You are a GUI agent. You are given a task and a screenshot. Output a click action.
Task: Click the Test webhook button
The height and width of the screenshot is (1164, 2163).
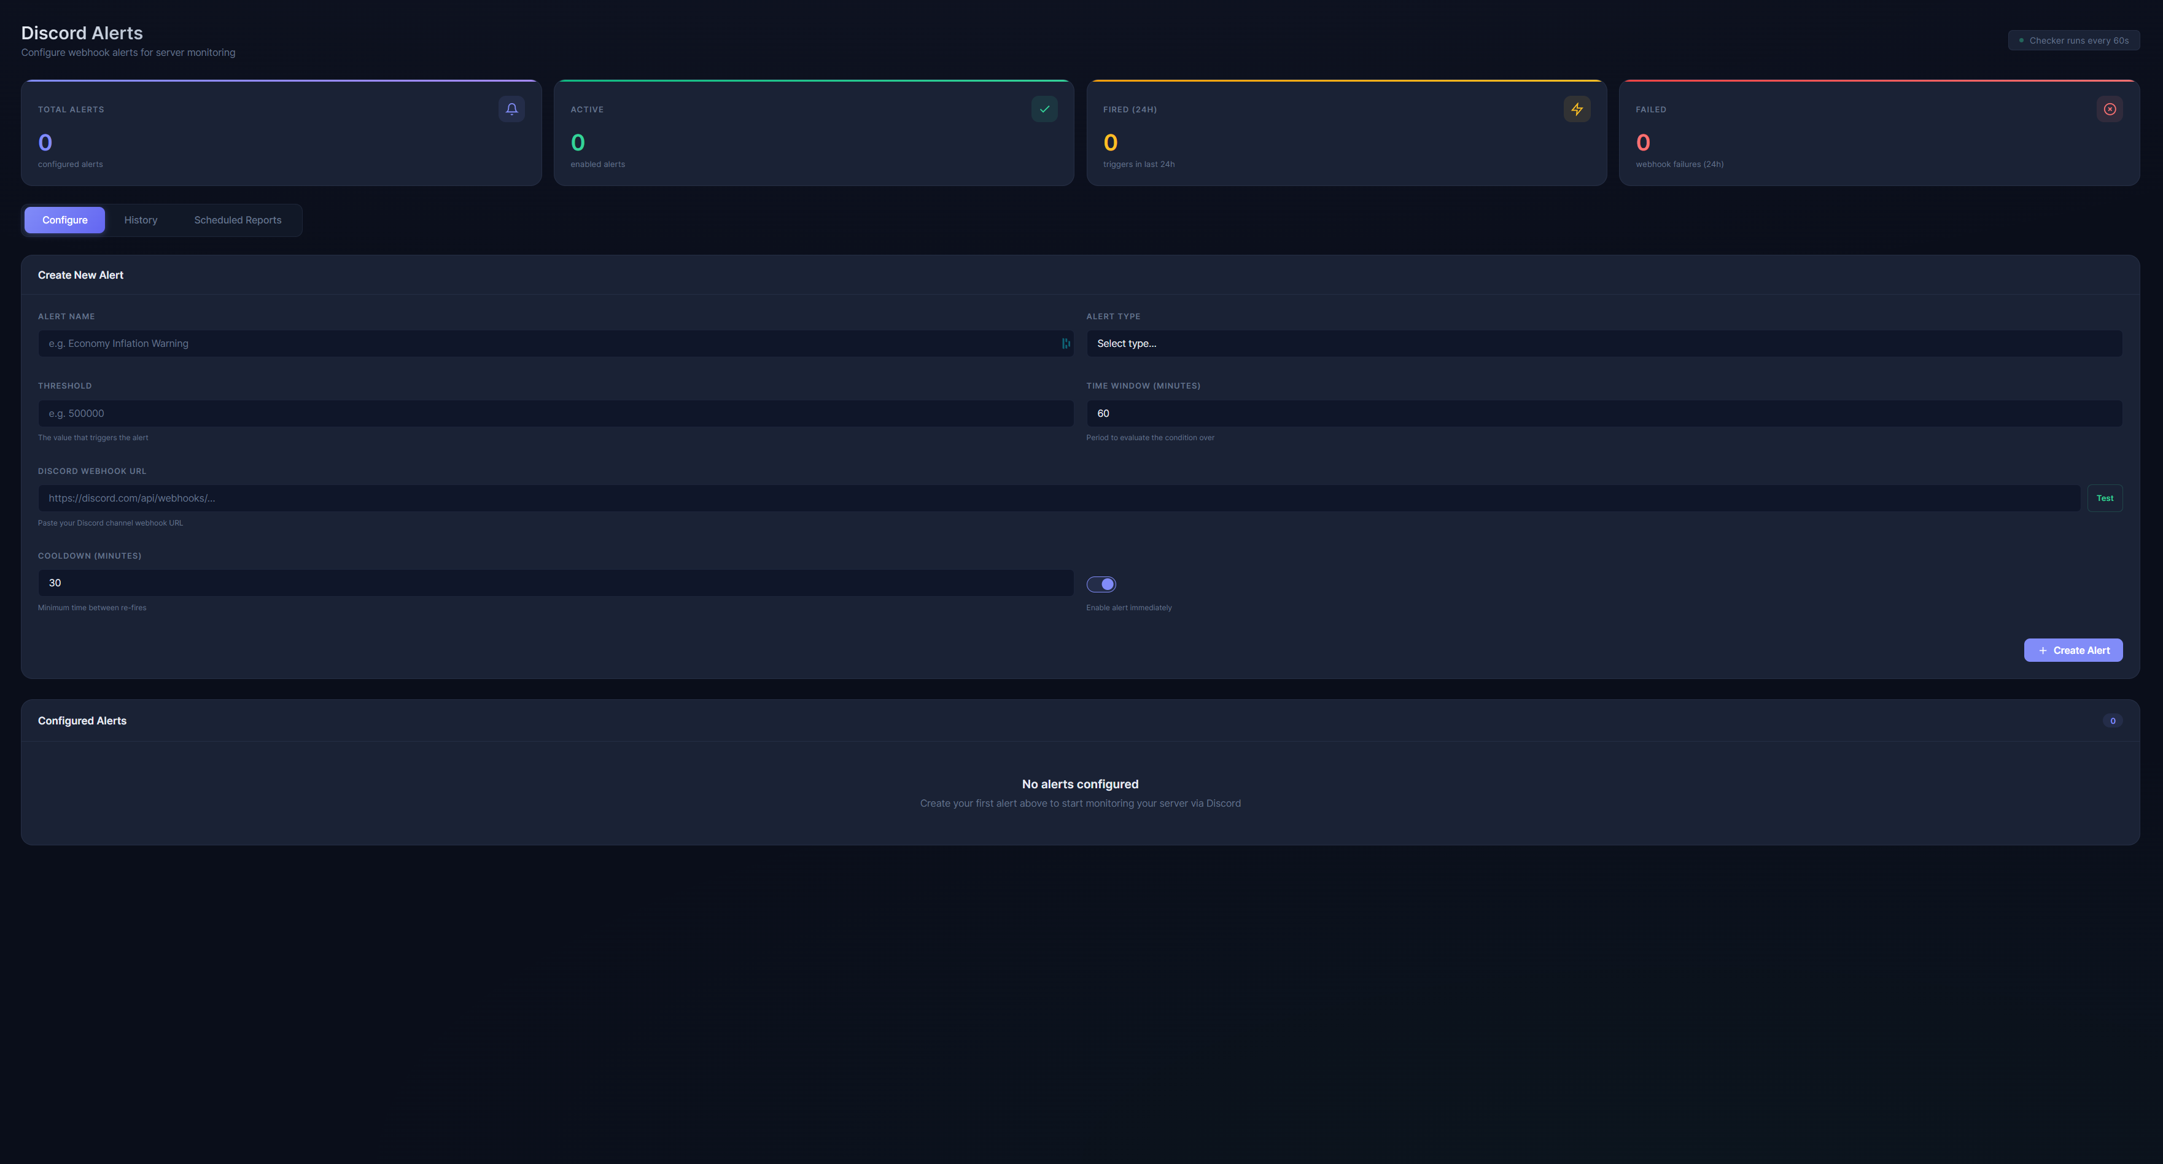[2104, 498]
